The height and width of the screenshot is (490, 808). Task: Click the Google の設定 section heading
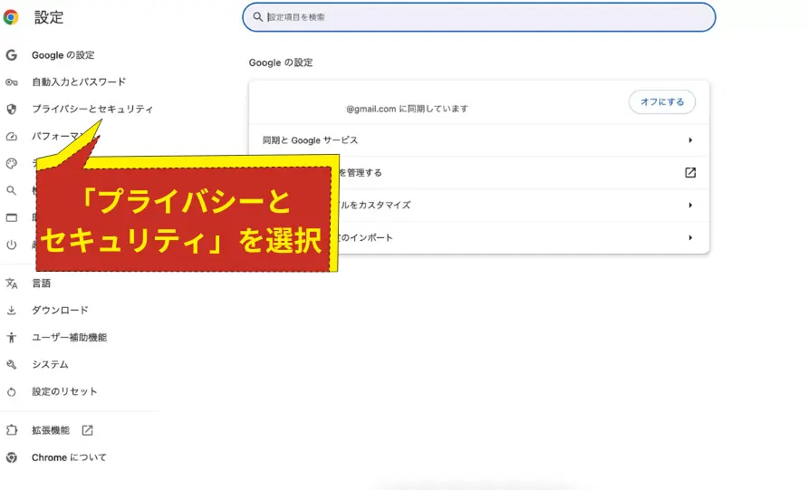(281, 62)
